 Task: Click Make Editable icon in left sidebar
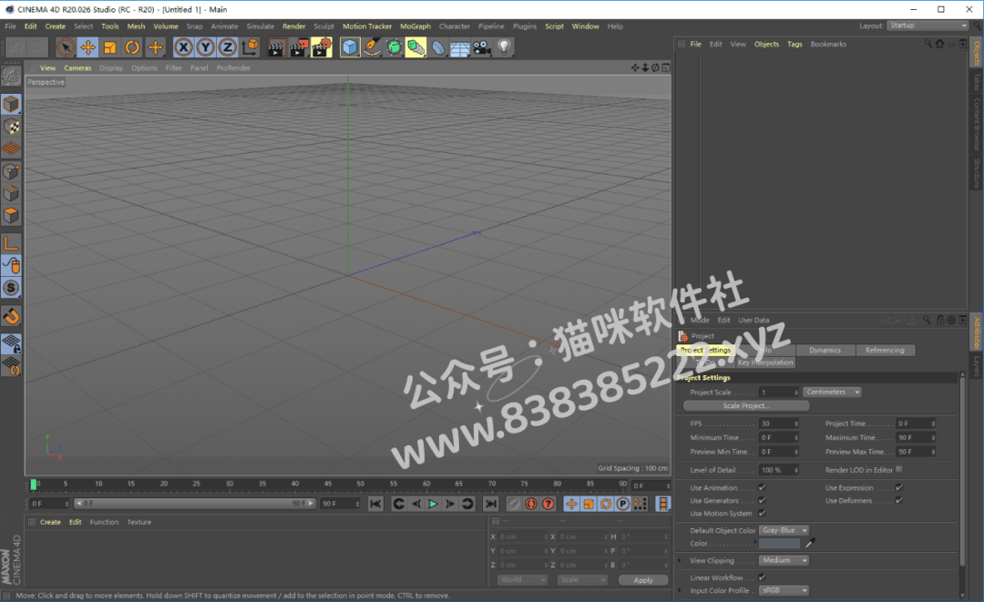pyautogui.click(x=11, y=76)
